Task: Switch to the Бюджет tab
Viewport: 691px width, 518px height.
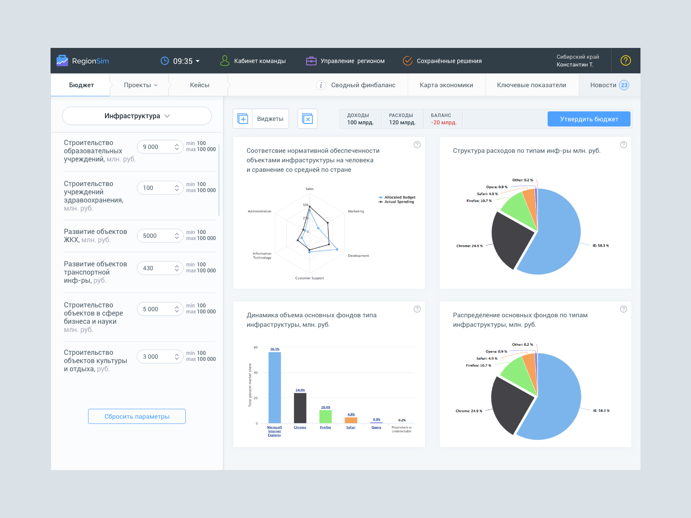Action: tap(81, 85)
